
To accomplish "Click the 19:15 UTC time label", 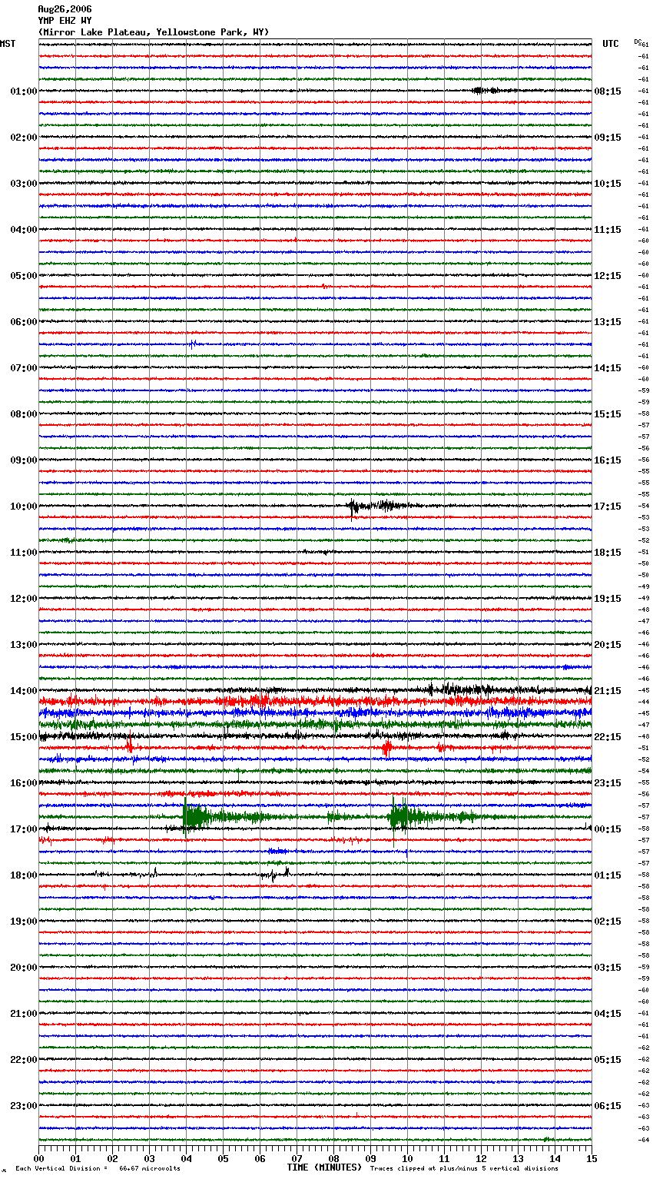I will [x=608, y=599].
